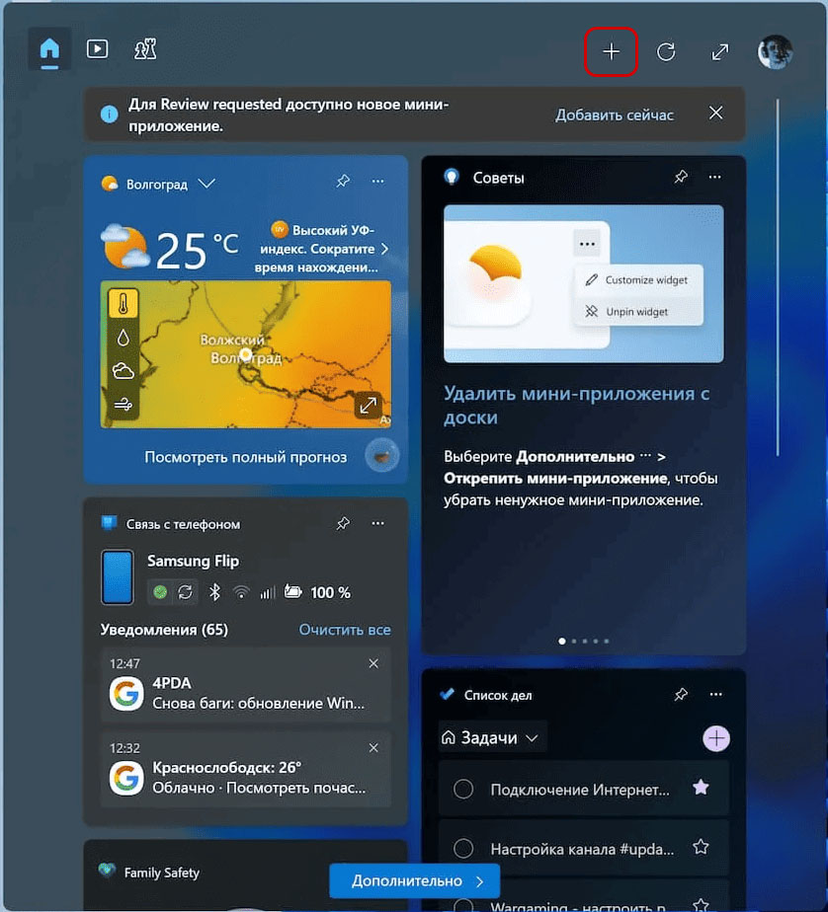Switch to the video Watch tab
Viewport: 828px width, 912px height.
coord(97,49)
